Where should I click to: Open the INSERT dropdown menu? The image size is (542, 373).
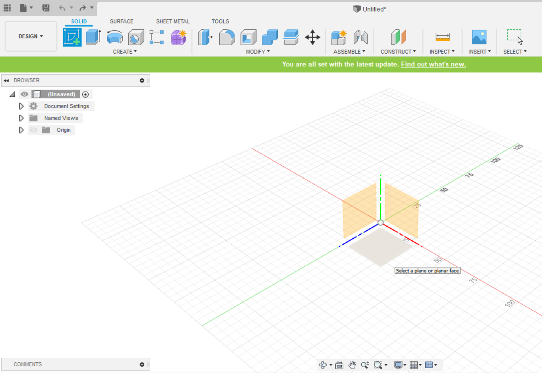(x=480, y=52)
